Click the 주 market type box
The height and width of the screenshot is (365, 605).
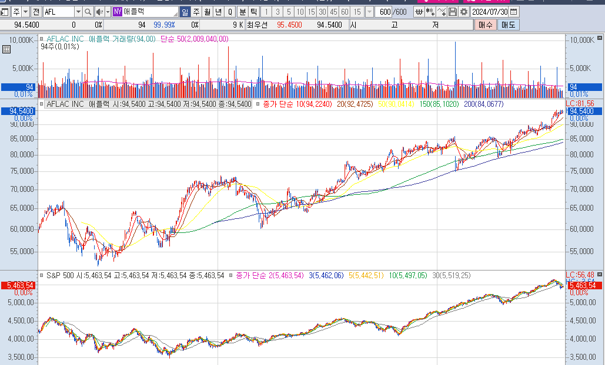click(x=16, y=12)
